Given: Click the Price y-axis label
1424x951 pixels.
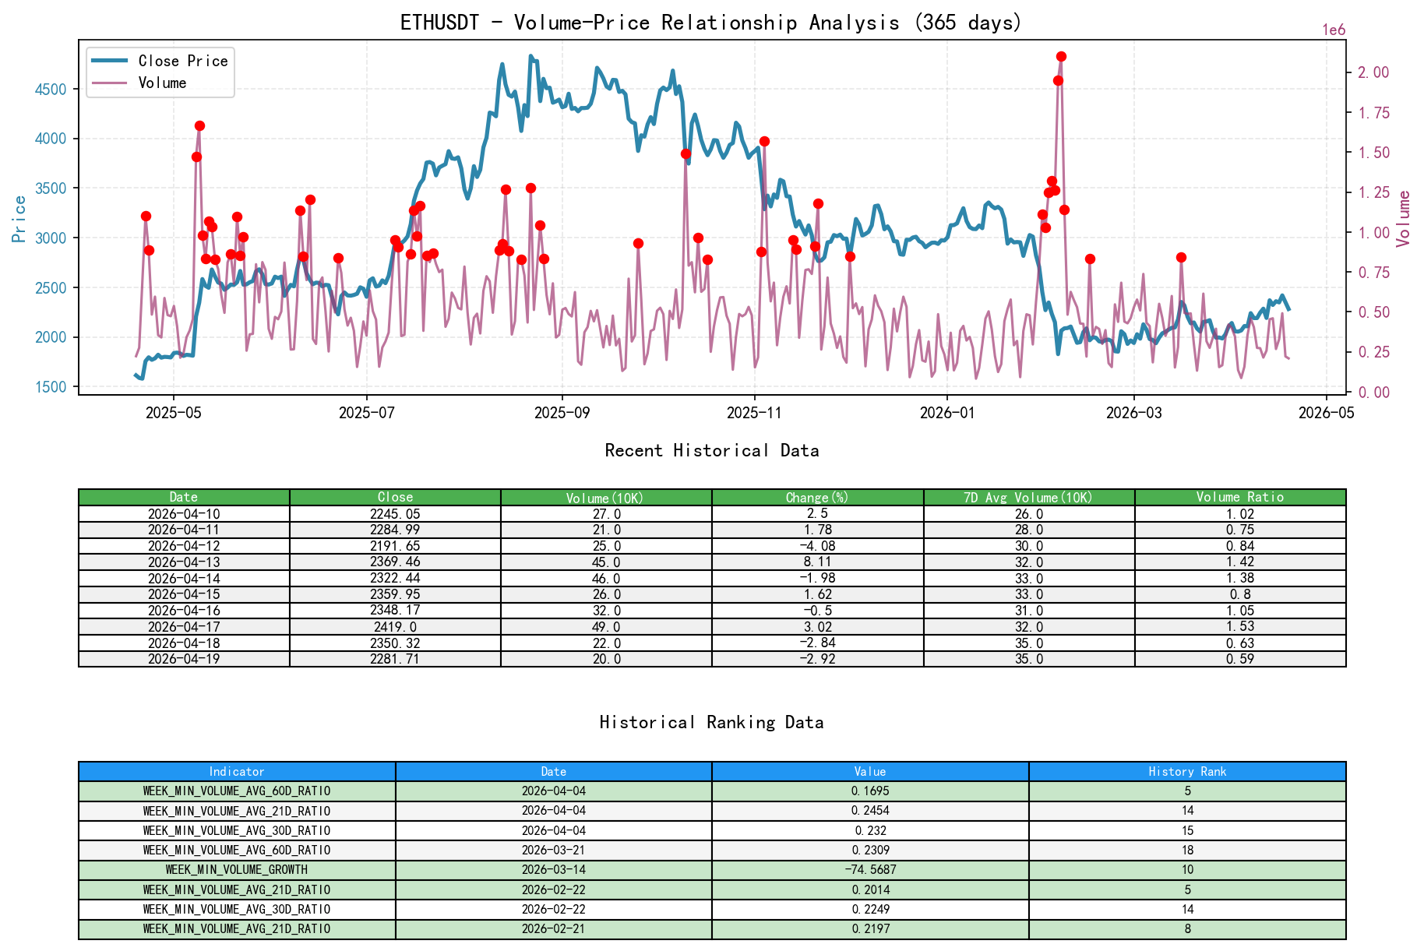Looking at the screenshot, I should pyautogui.click(x=19, y=218).
